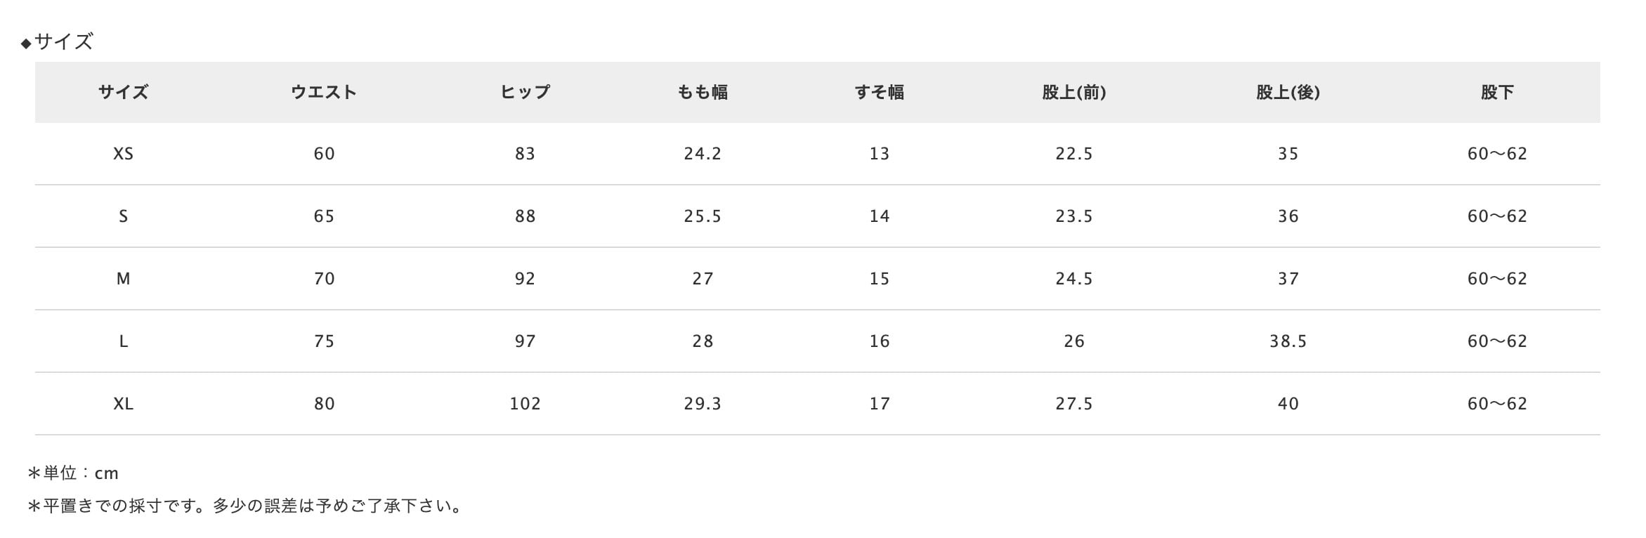Click the すそ幅 column header

click(879, 92)
